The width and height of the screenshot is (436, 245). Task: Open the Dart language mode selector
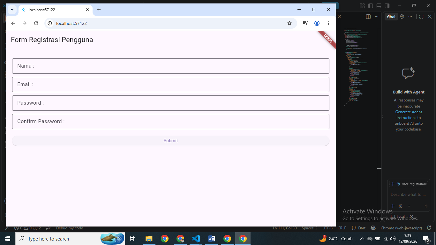[x=358, y=228]
